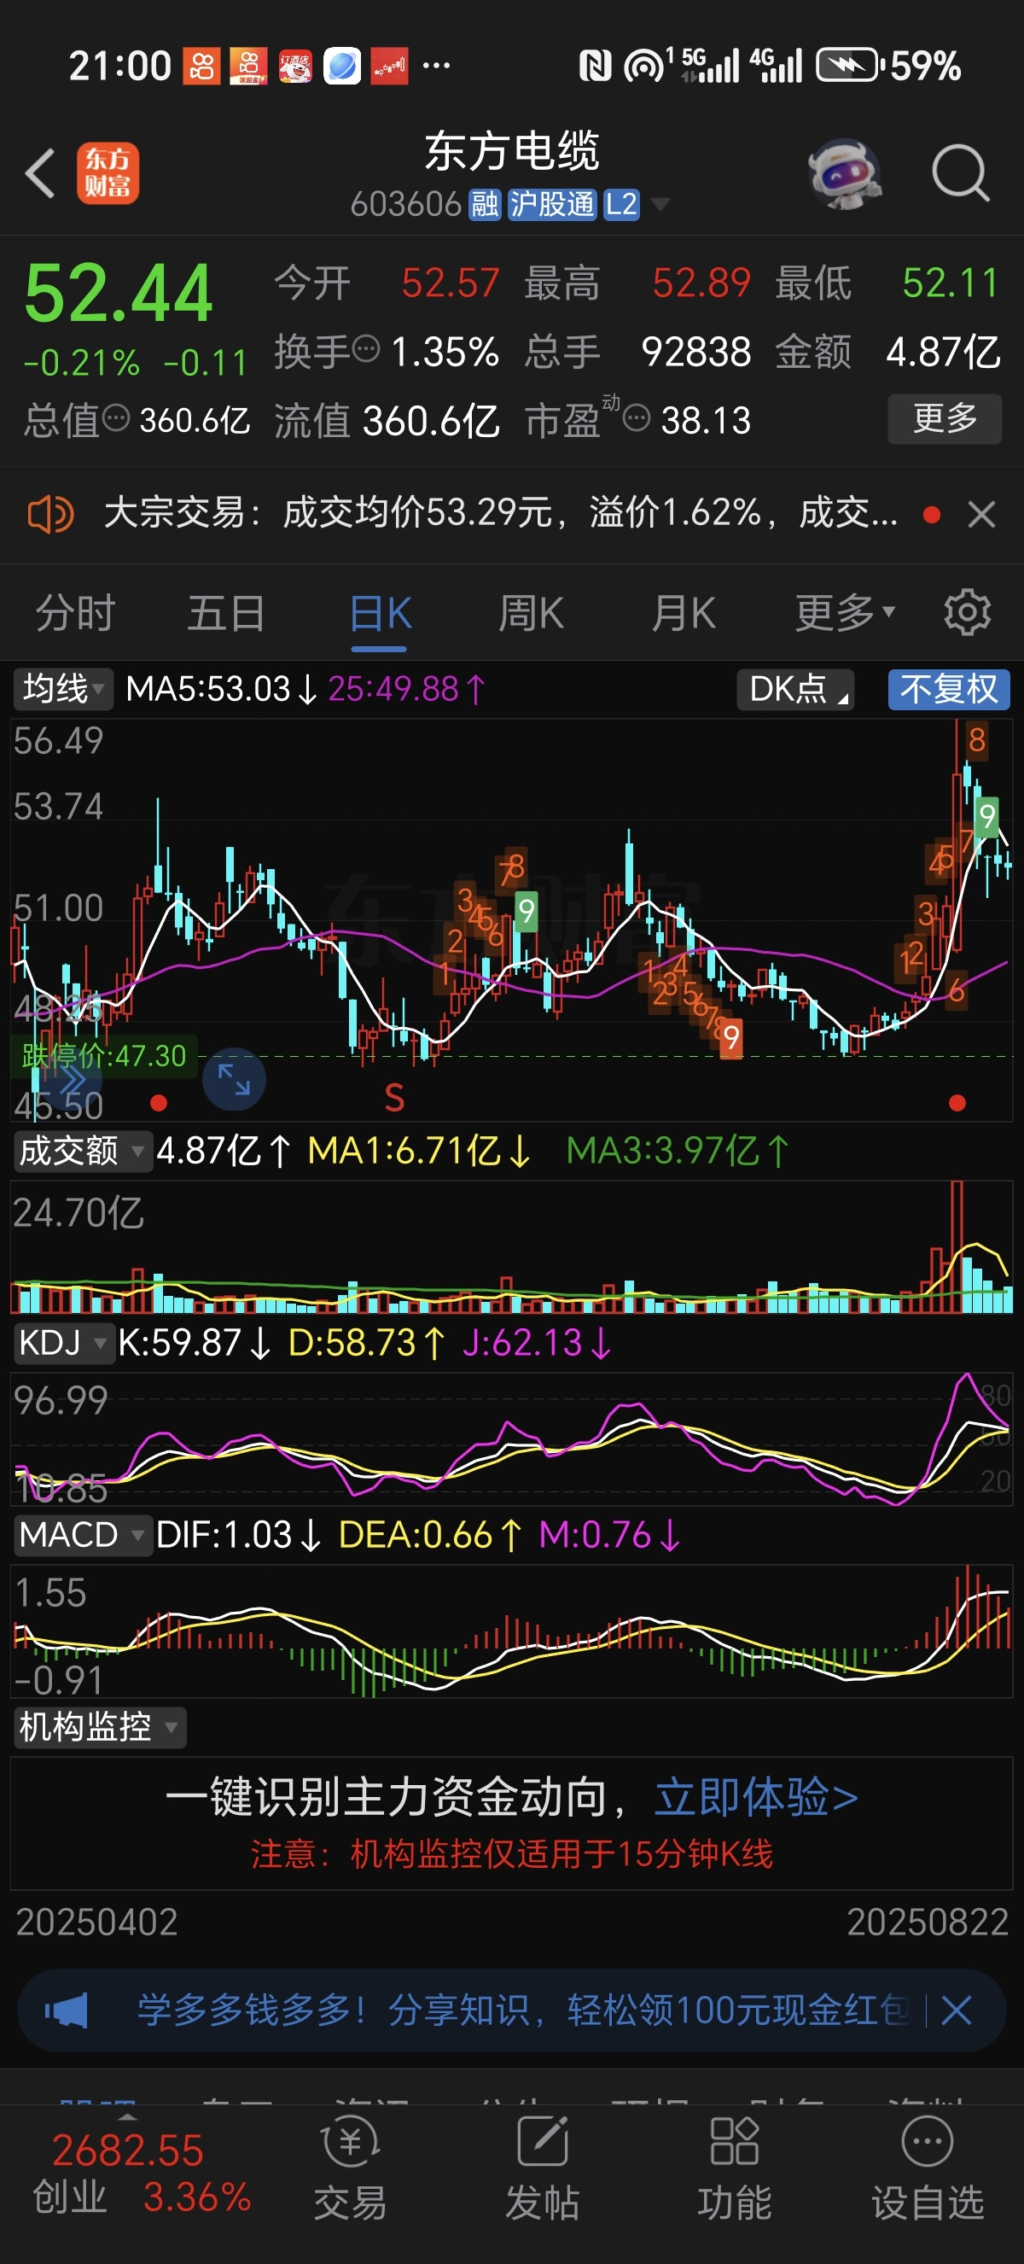Tap the 总值 info smiley icon

click(116, 417)
